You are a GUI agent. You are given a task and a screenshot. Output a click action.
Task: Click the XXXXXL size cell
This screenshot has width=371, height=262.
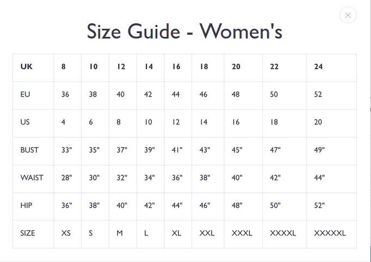330,233
